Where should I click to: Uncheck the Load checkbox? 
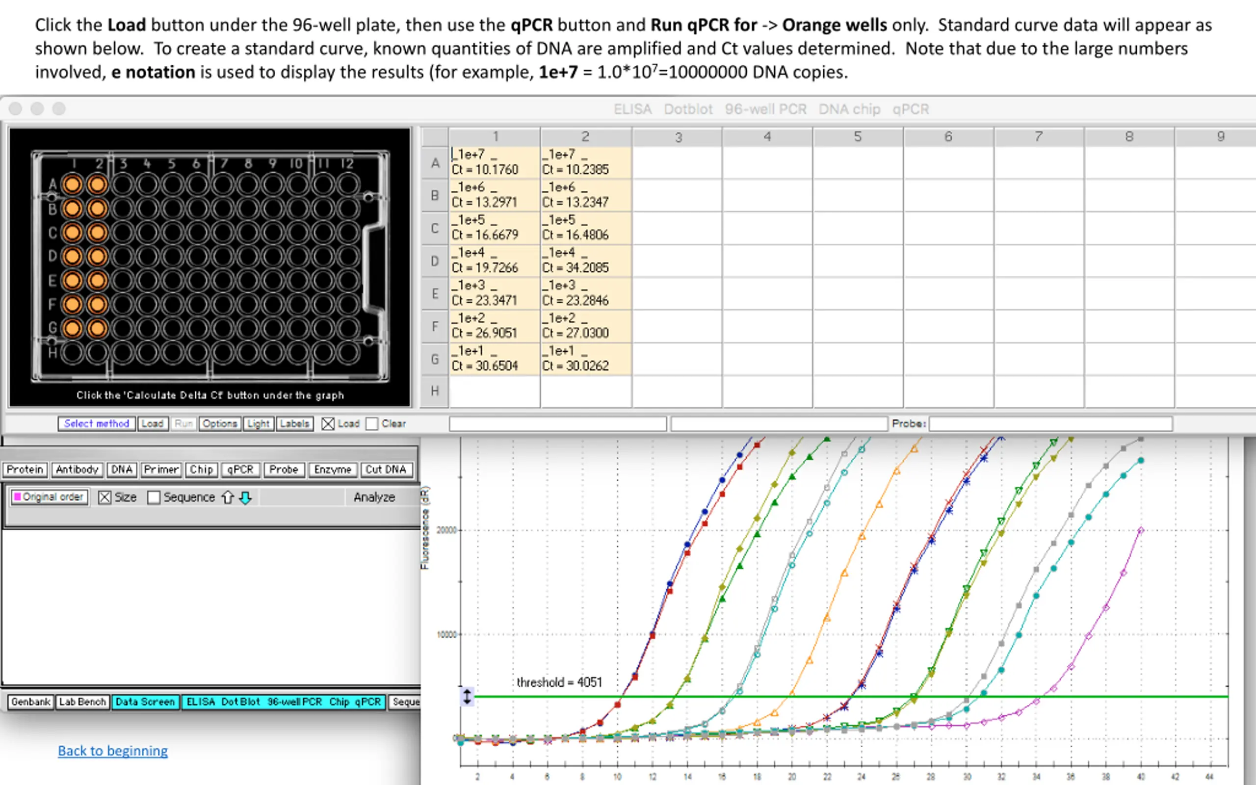pos(328,423)
